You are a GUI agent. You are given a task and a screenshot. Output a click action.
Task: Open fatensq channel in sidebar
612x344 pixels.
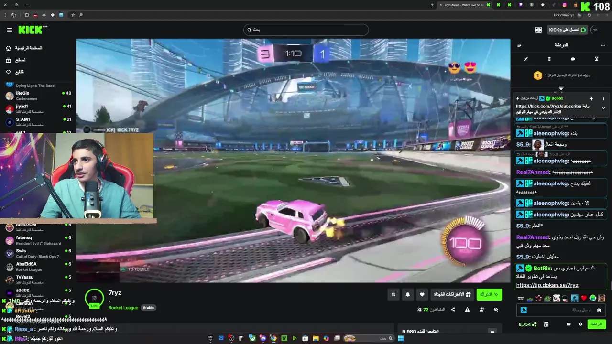pos(38,240)
